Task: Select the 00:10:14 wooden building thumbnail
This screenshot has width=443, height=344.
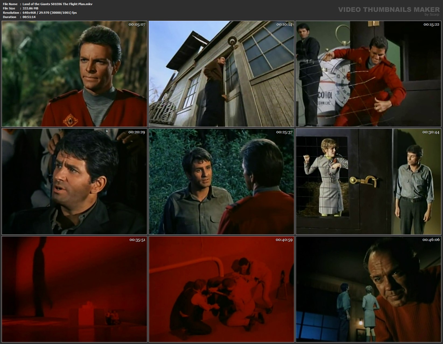Action: tap(221, 74)
